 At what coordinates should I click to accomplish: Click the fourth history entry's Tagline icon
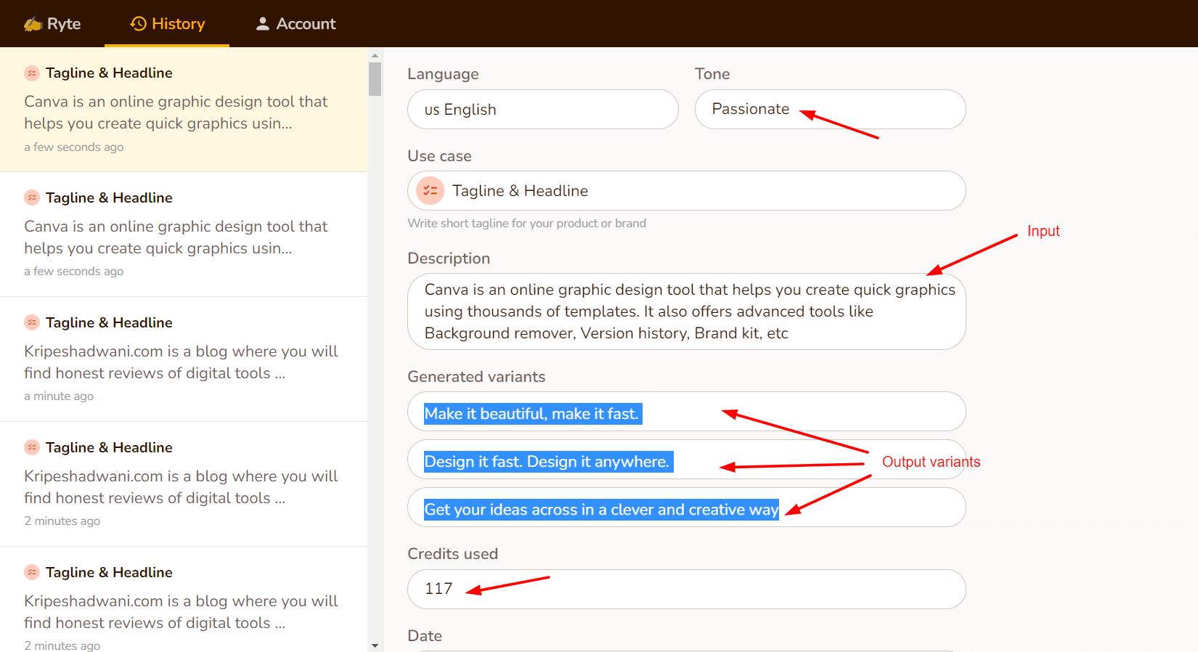coord(32,447)
